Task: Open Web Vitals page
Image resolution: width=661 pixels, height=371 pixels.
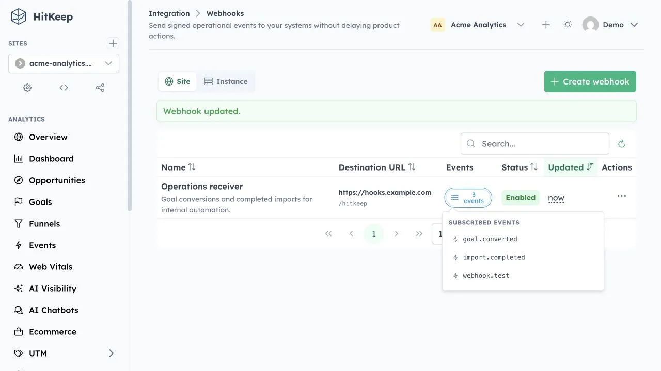Action: [x=51, y=267]
